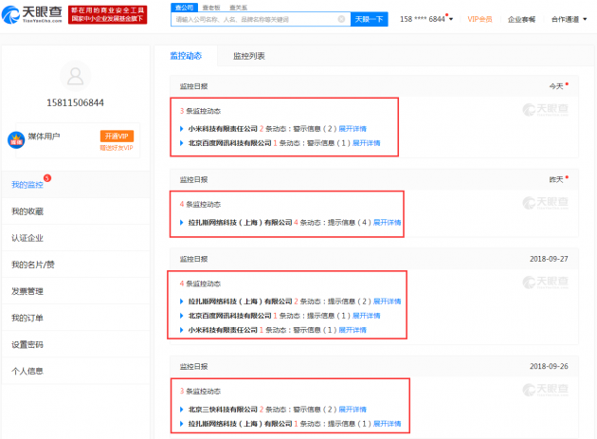Open today's 北京百度网讯科技有限公司 company name
Image resolution: width=597 pixels, height=439 pixels.
[x=229, y=143]
